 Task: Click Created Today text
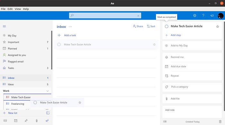[193, 122]
